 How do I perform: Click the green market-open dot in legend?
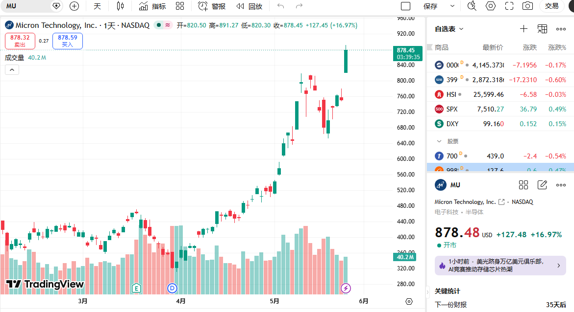[158, 25]
